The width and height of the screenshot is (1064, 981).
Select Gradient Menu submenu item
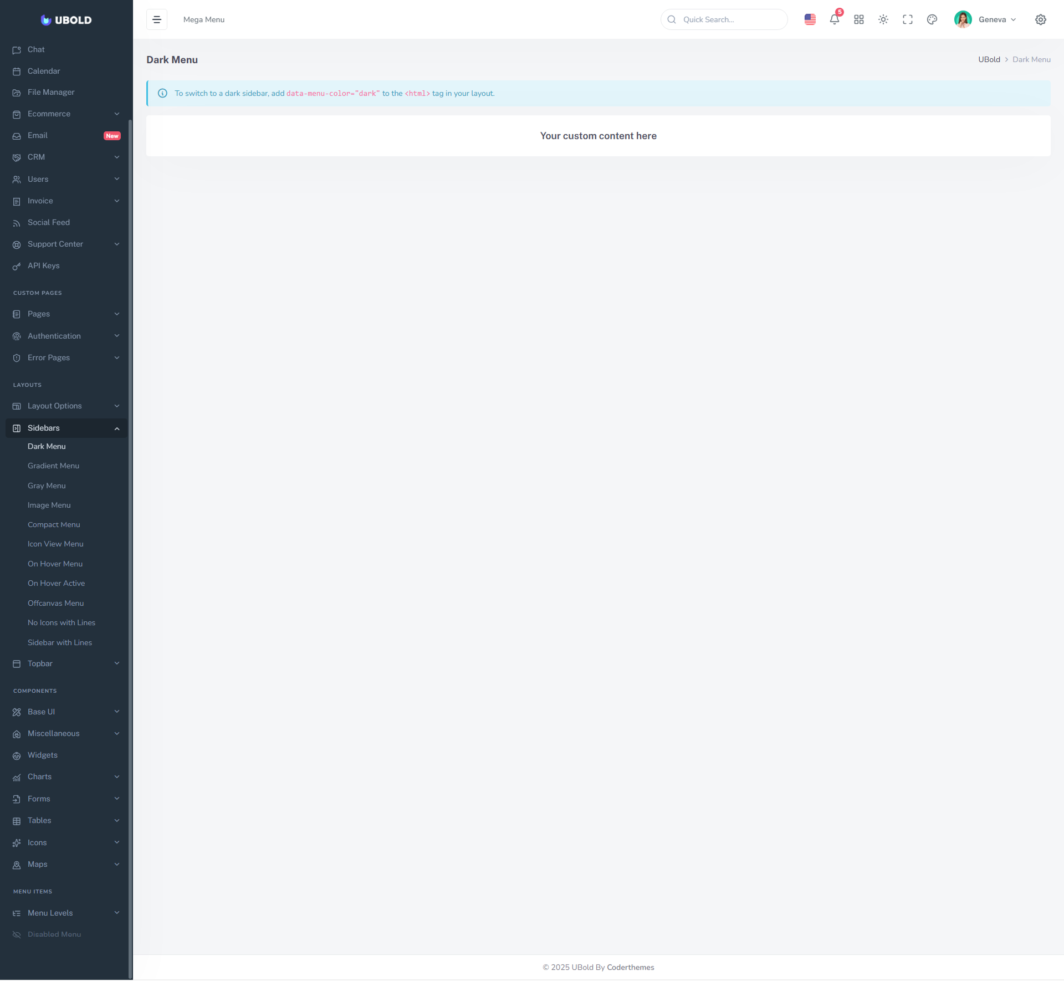(x=53, y=466)
